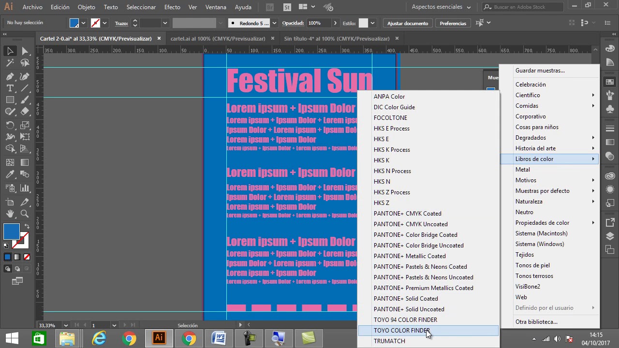Image resolution: width=619 pixels, height=348 pixels.
Task: Enable Draw Normal mode
Action: 8,269
